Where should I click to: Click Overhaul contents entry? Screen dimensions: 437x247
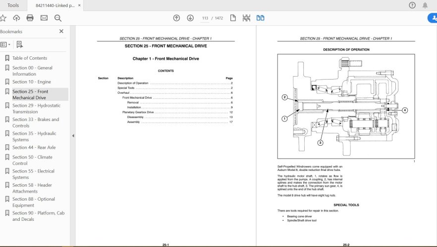tap(175, 93)
